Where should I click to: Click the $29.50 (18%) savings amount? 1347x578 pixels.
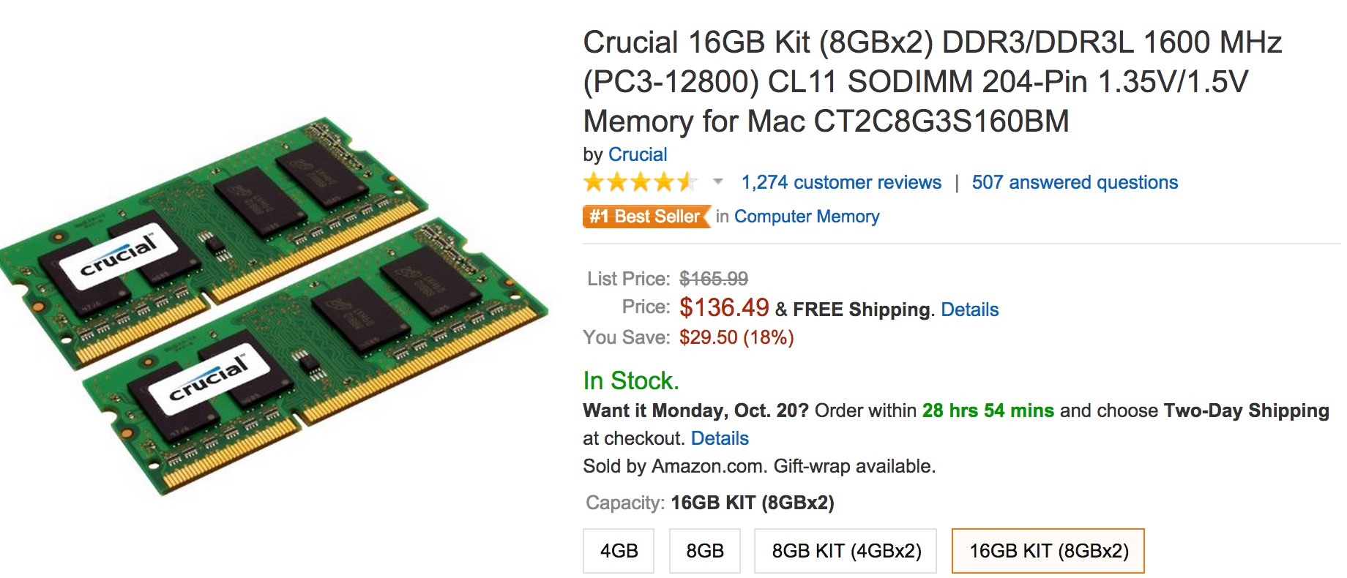(x=736, y=337)
